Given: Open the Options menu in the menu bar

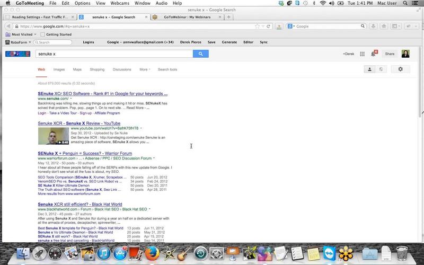Looking at the screenshot, I should click(x=83, y=3).
